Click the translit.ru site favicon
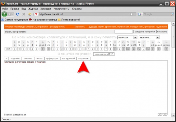The width and height of the screenshot is (176, 122). (x=36, y=14)
